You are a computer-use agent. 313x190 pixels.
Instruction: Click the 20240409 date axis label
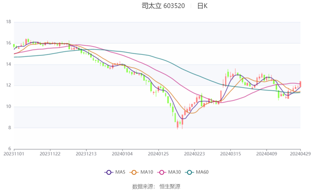tap(266, 154)
